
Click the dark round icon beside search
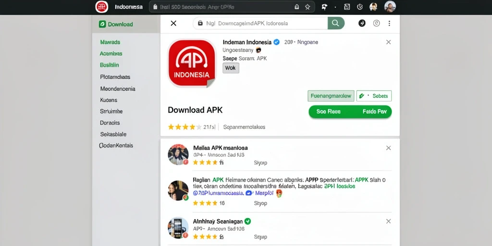(x=362, y=23)
